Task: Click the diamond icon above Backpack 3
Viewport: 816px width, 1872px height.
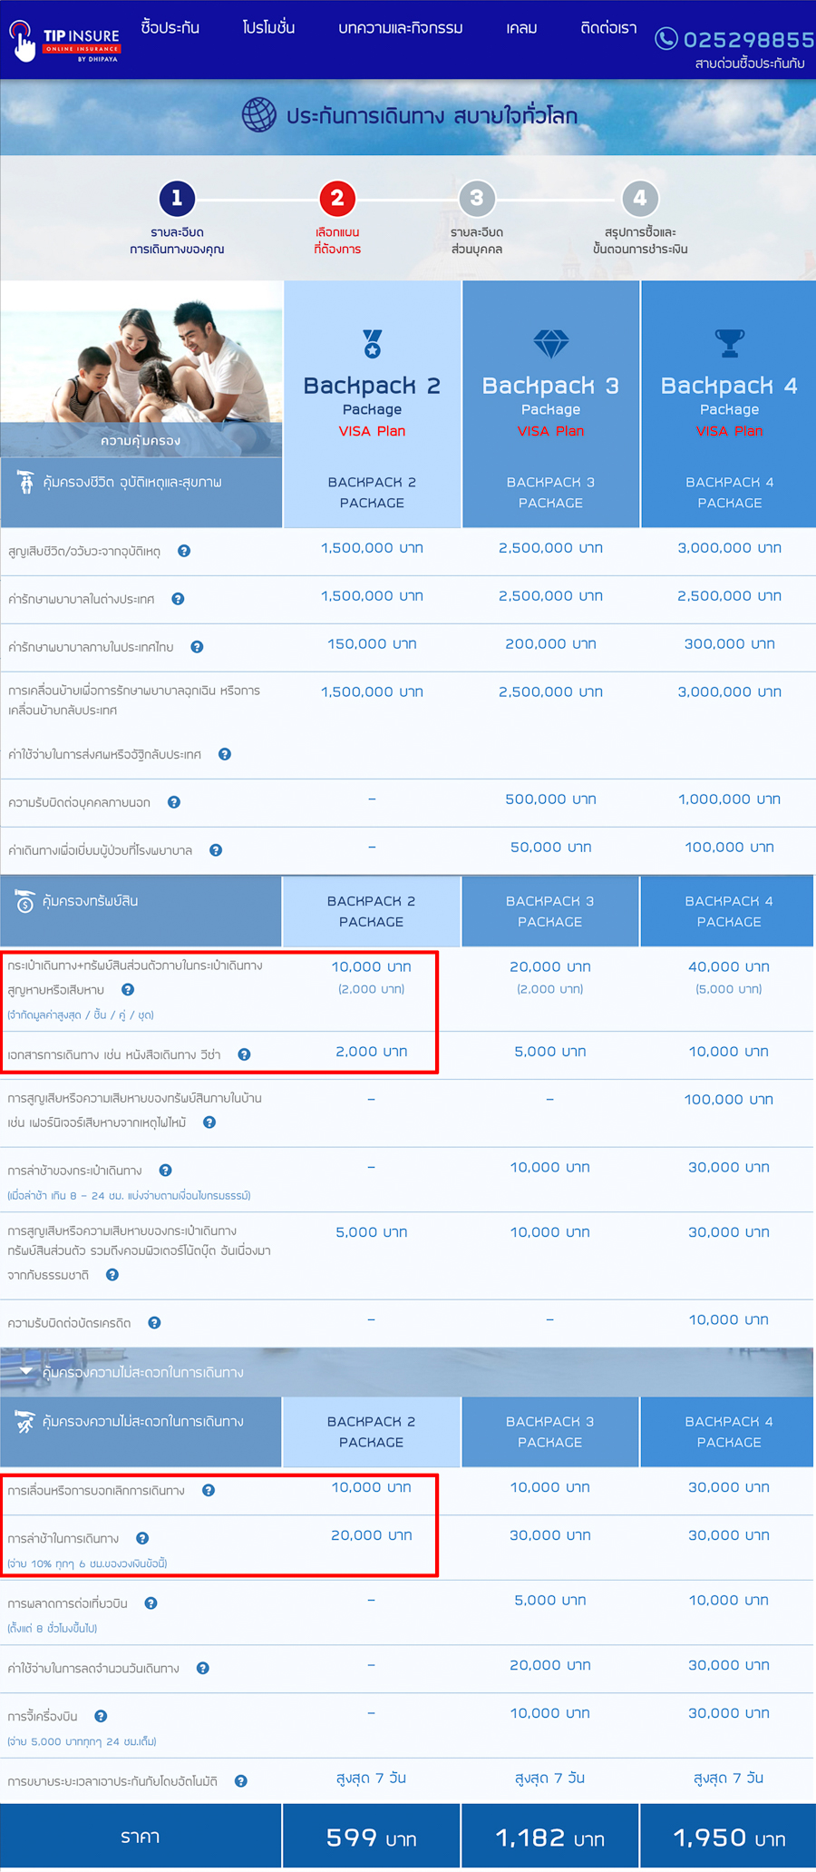Action: 550,344
